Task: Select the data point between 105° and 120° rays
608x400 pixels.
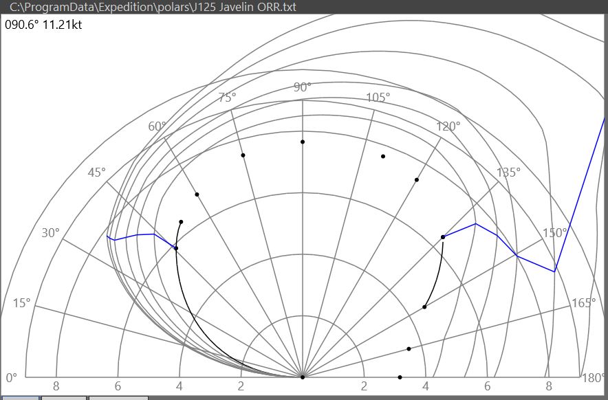Action: tap(383, 157)
